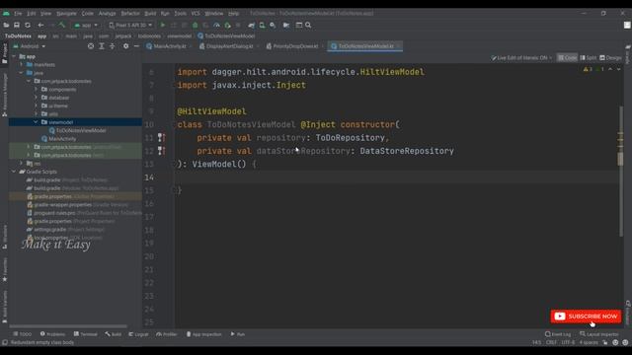
Task: Switch editor to Split view
Action: click(589, 58)
